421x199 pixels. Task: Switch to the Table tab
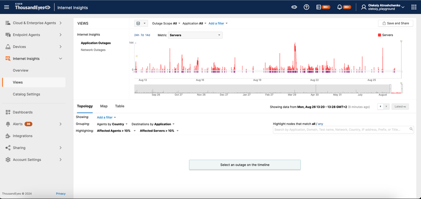click(x=119, y=106)
